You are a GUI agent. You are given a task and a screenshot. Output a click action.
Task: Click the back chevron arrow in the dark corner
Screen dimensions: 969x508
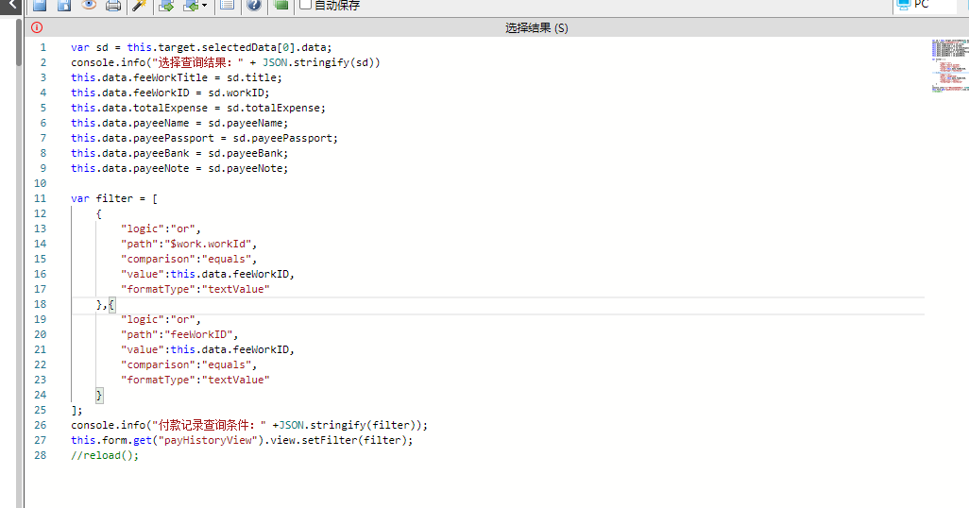pos(11,5)
